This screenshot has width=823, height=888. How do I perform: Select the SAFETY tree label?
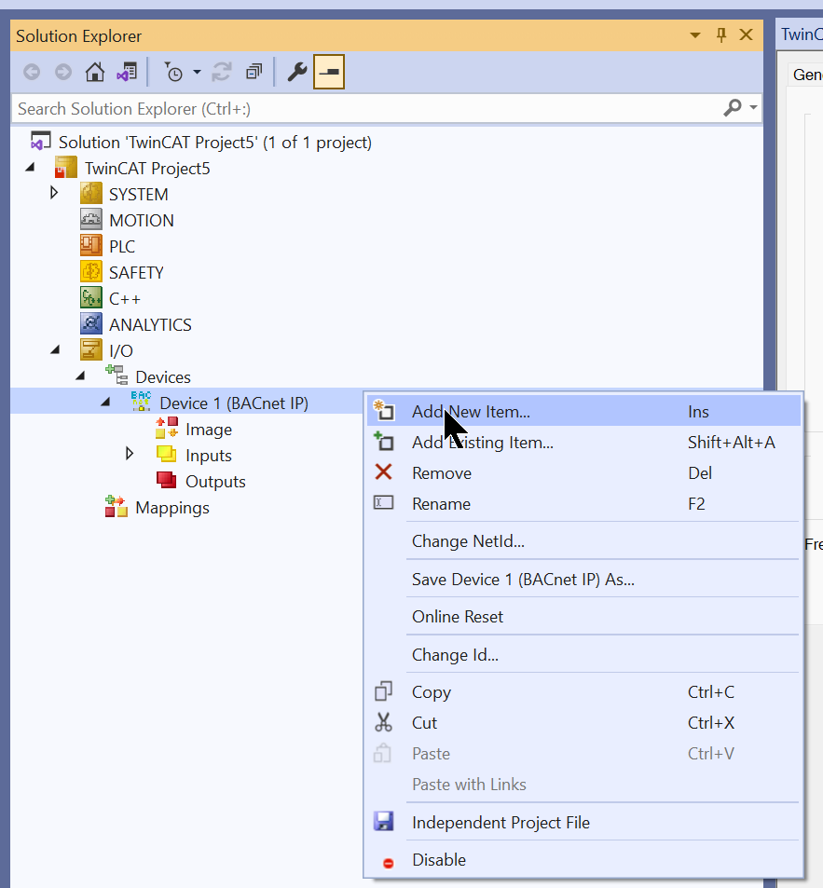136,272
